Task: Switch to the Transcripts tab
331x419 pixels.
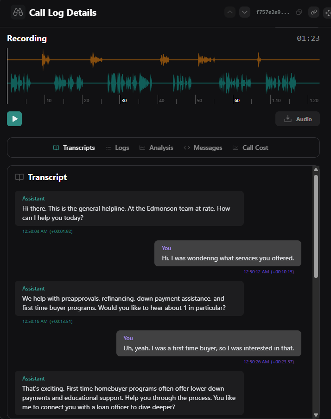Action: (74, 148)
